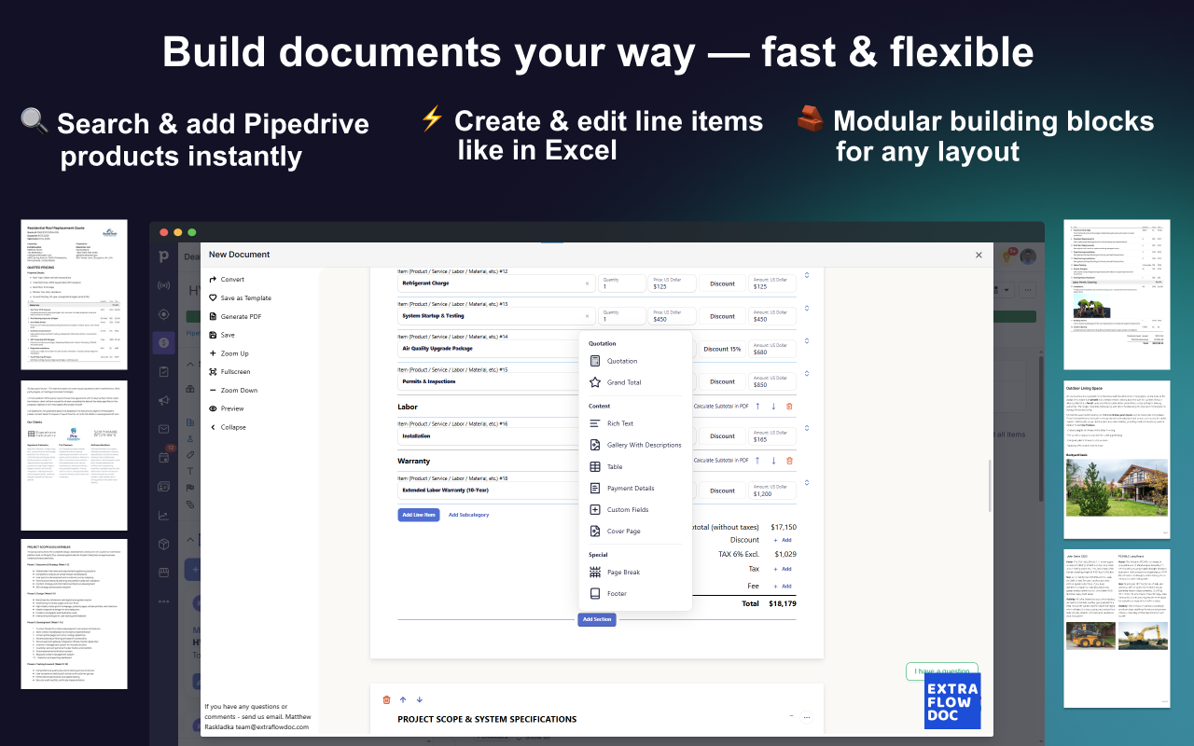
Task: Select Rich Text from section menu
Action: 620,423
